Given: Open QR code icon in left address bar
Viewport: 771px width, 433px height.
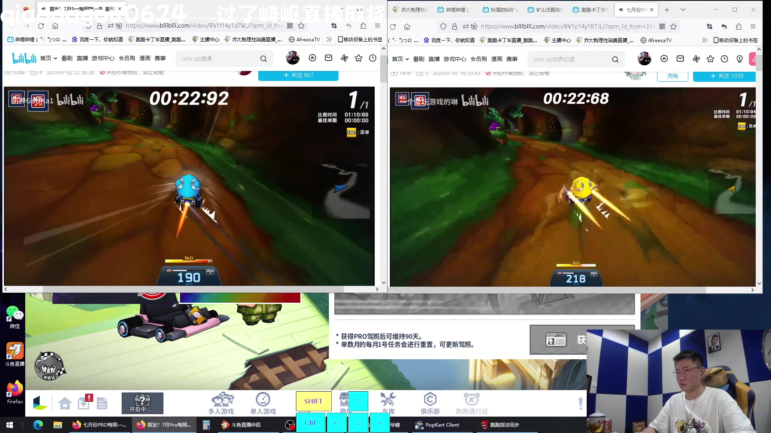Looking at the screenshot, I should point(290,26).
